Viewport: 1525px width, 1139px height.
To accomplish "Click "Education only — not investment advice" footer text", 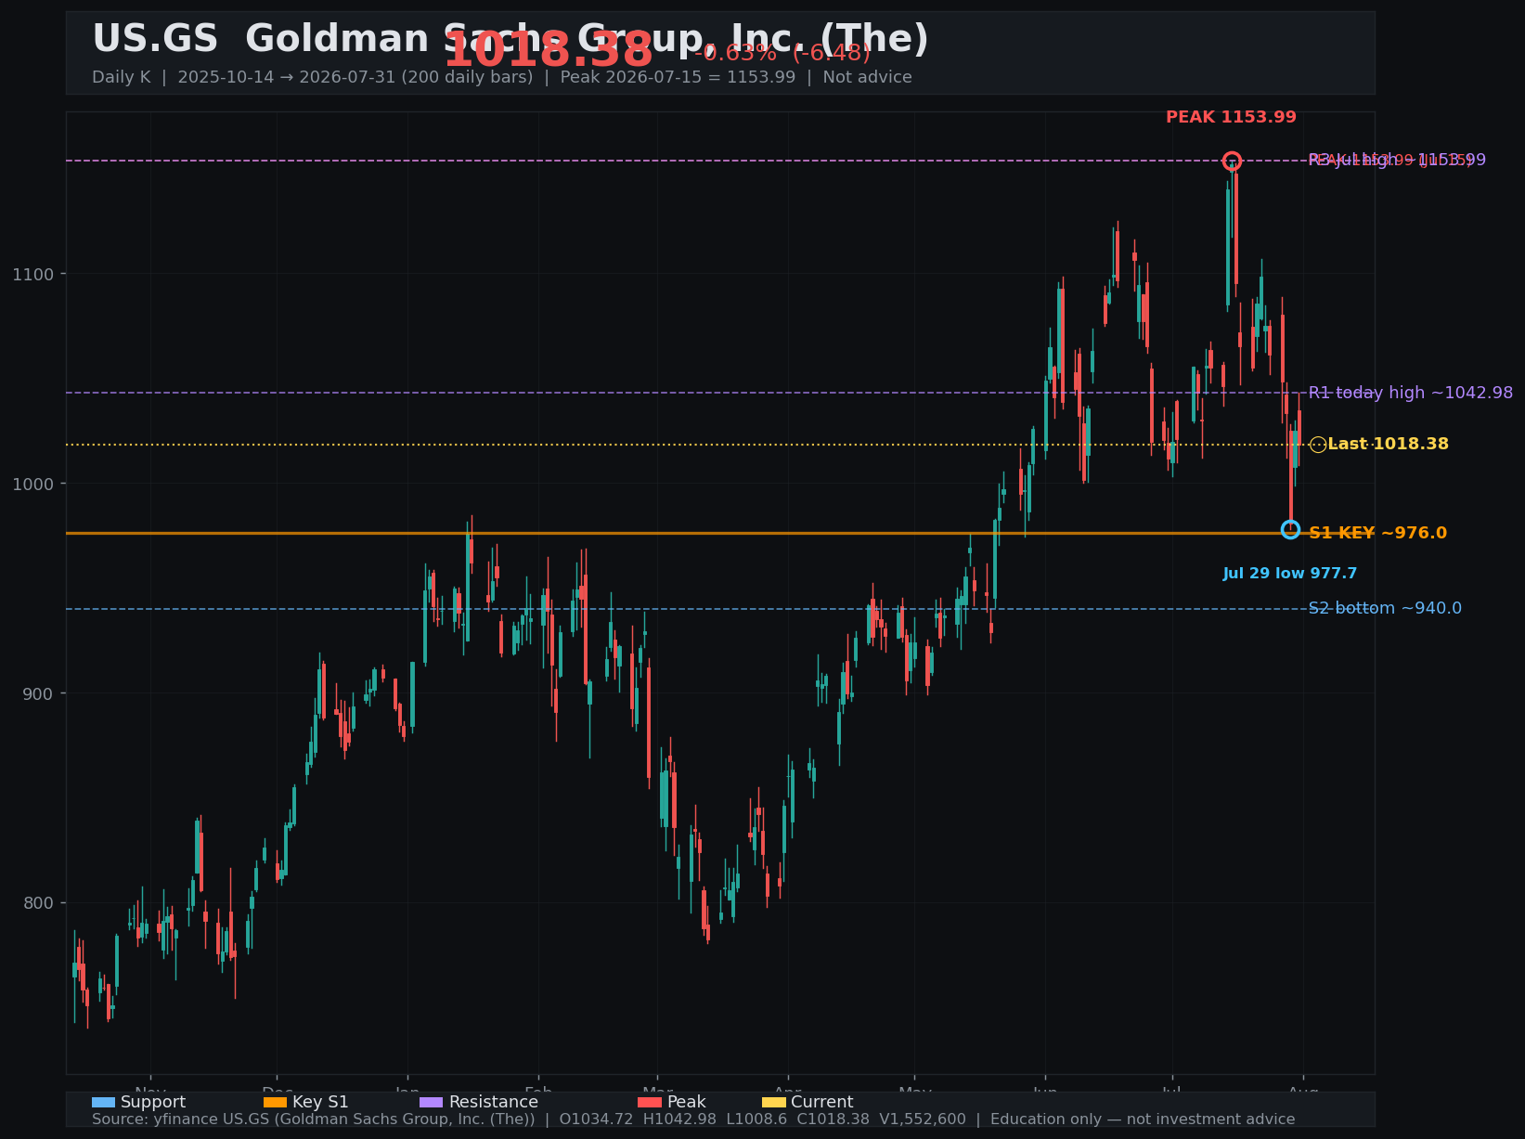I will pos(1143,1120).
